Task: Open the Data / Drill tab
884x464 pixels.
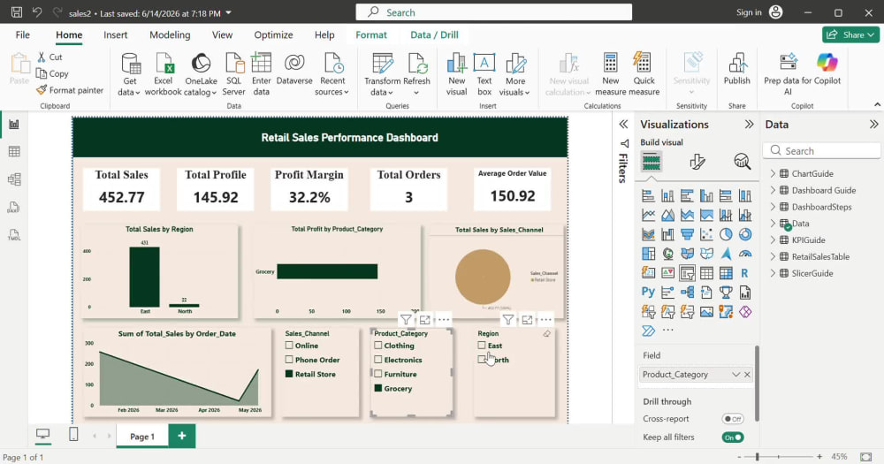Action: point(434,35)
